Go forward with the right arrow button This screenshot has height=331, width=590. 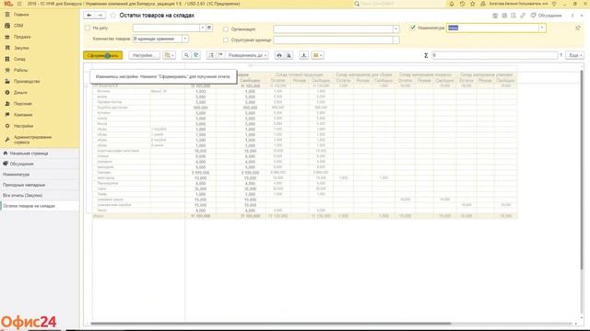tap(100, 16)
